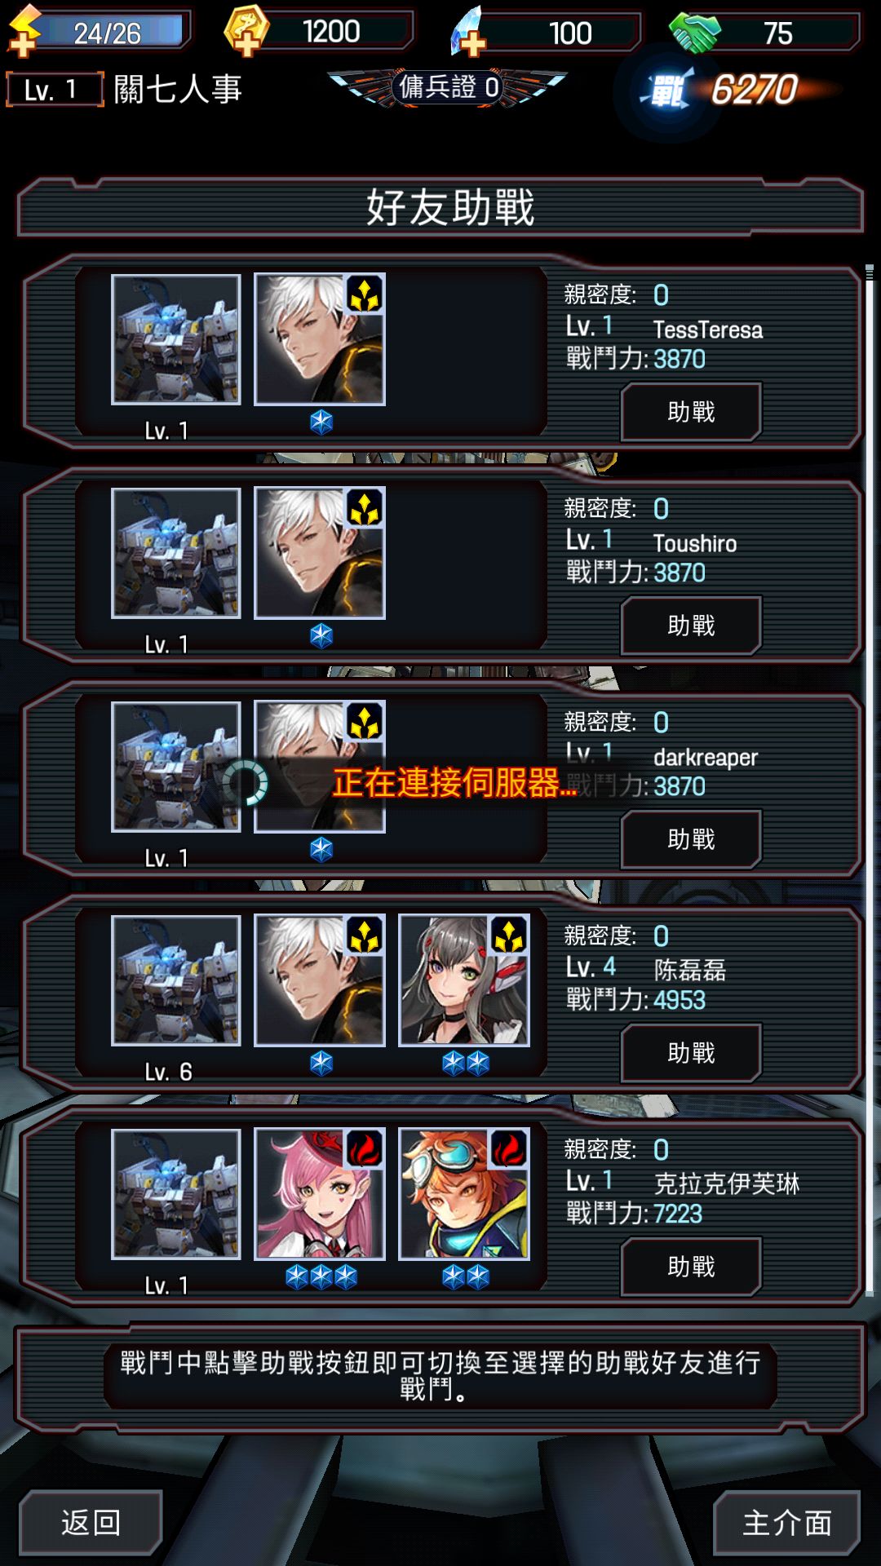Image resolution: width=881 pixels, height=1566 pixels.
Task: Tap the green handshake friendship icon
Action: pos(695,33)
